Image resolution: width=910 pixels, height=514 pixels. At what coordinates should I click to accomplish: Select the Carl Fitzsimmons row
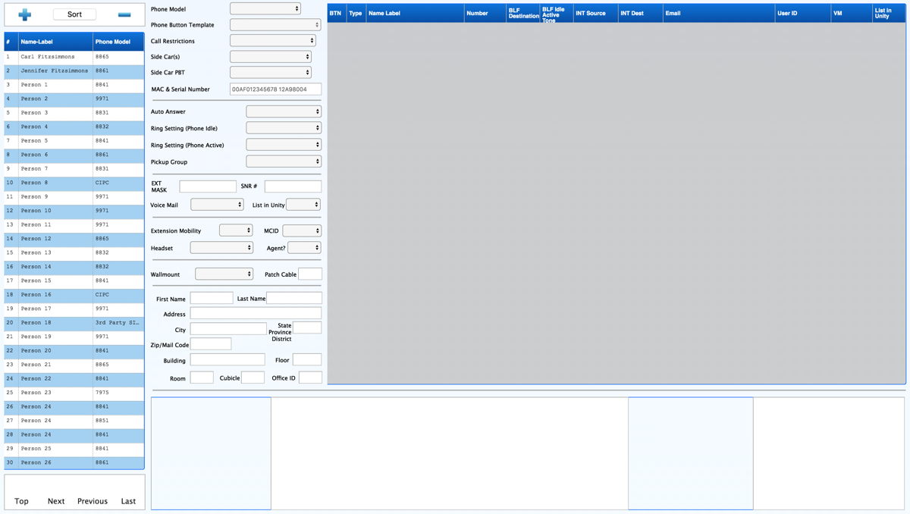[74, 57]
